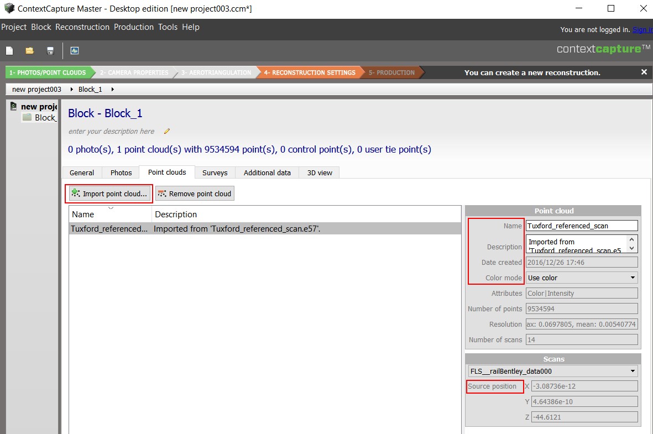Click the 'Block - Block_1' heading

click(105, 113)
